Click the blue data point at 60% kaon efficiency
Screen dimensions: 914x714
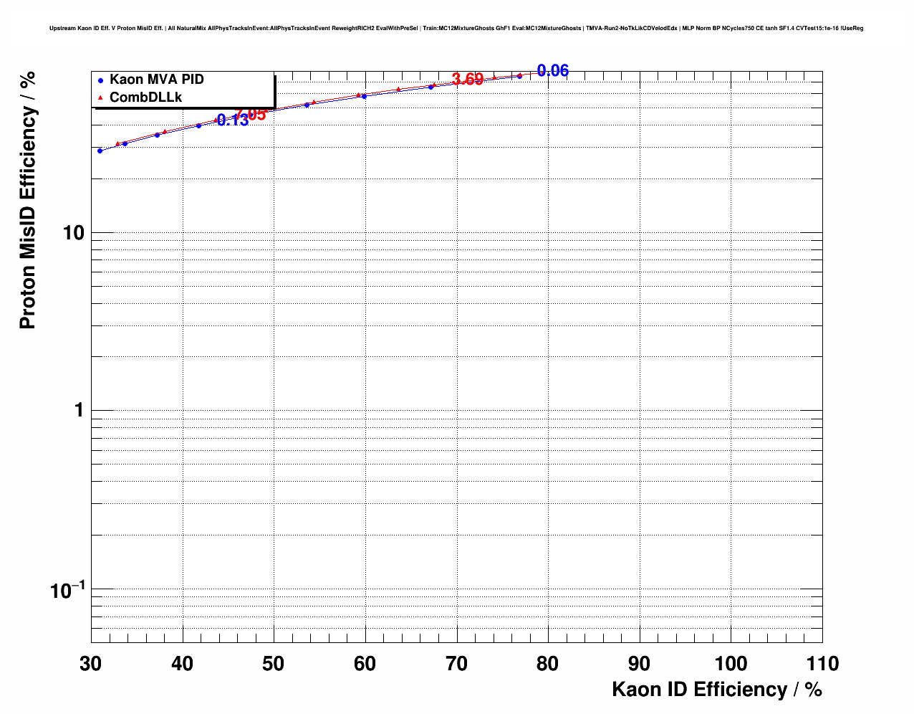(x=364, y=97)
